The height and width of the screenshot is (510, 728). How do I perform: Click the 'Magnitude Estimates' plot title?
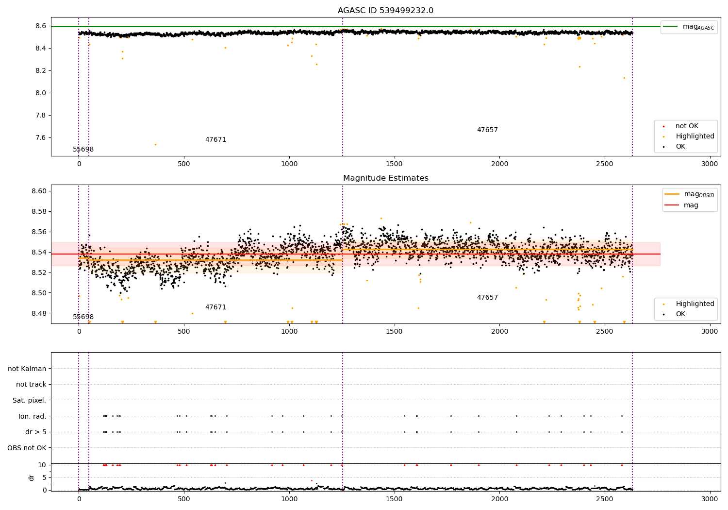point(385,178)
